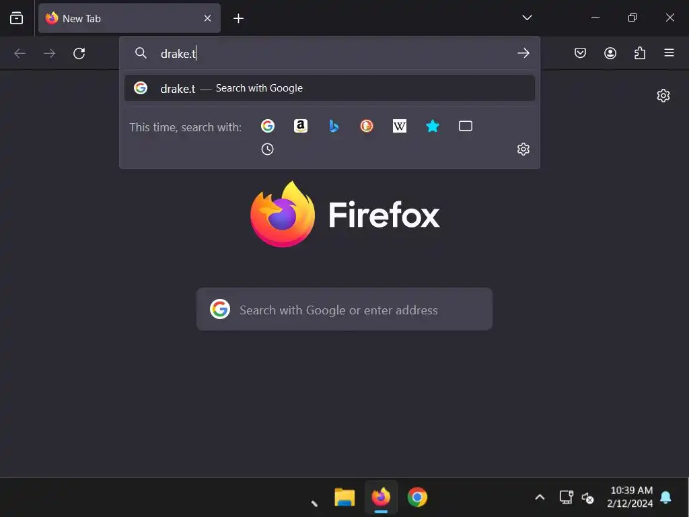Screen dimensions: 689x517
Task: Search this time with Wikipedia
Action: tap(400, 126)
